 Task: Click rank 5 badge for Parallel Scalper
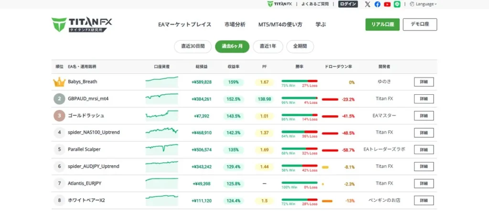point(59,150)
